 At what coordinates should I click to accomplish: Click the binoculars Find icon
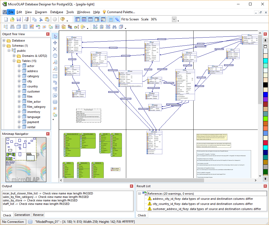[114, 27]
